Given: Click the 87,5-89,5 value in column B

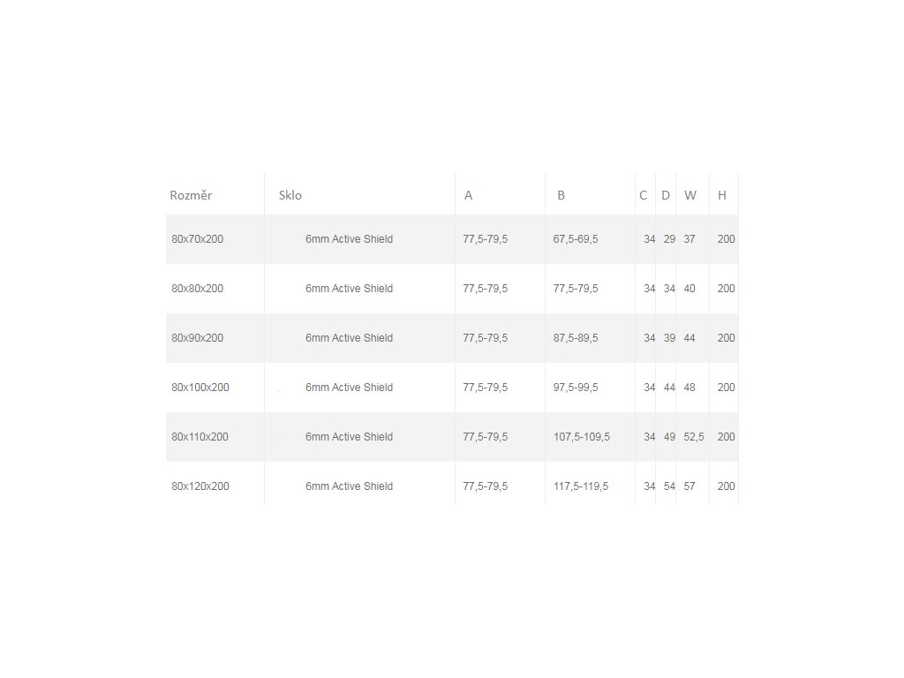Looking at the screenshot, I should [576, 338].
